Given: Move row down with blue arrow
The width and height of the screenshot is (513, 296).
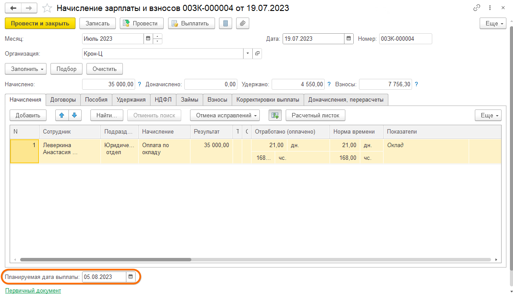Looking at the screenshot, I should click(x=74, y=115).
